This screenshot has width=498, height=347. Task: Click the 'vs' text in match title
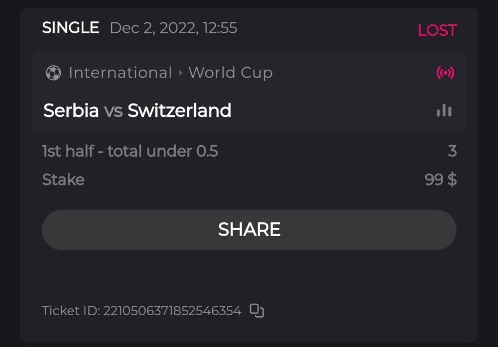pos(113,111)
